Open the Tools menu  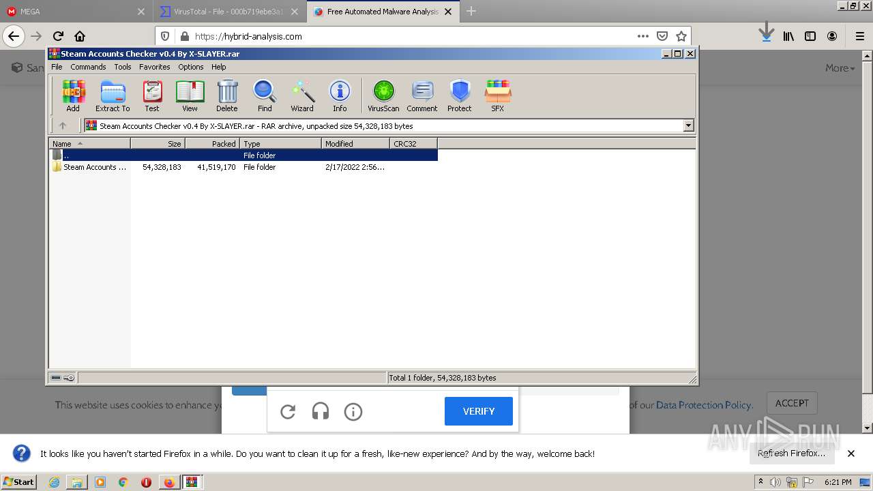pyautogui.click(x=123, y=67)
